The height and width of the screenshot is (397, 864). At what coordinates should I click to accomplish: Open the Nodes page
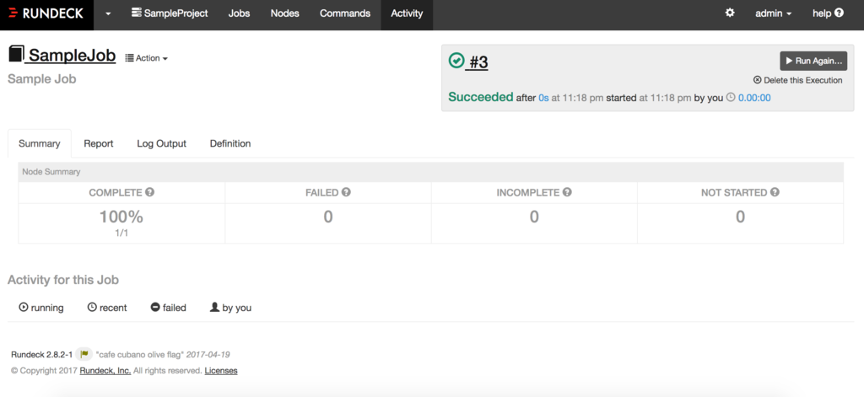(284, 13)
